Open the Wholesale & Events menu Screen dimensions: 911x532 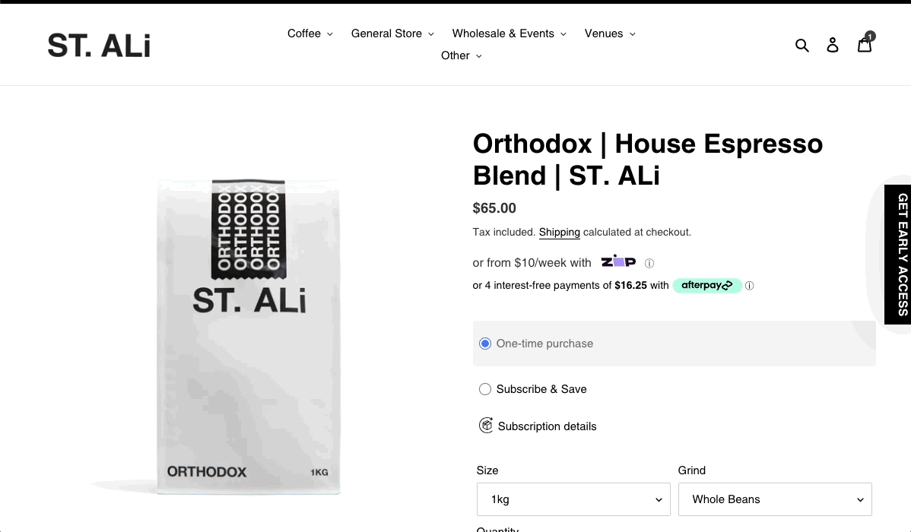[x=509, y=33]
